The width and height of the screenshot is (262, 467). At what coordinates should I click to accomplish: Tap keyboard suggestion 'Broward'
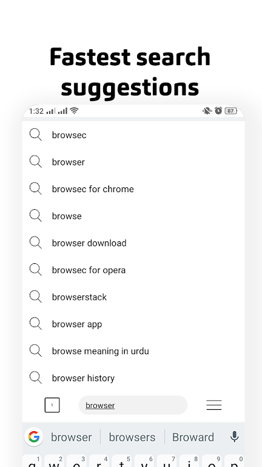click(x=193, y=437)
